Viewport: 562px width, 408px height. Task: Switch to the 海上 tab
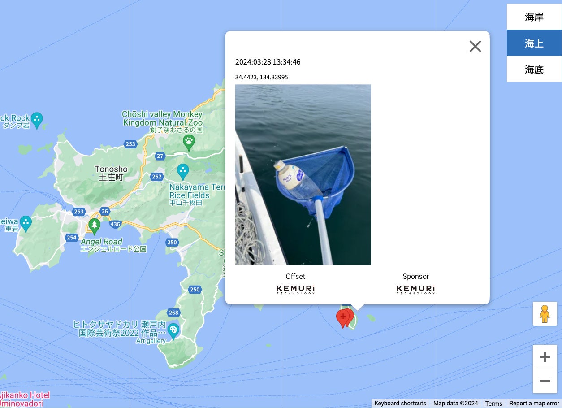click(x=534, y=43)
